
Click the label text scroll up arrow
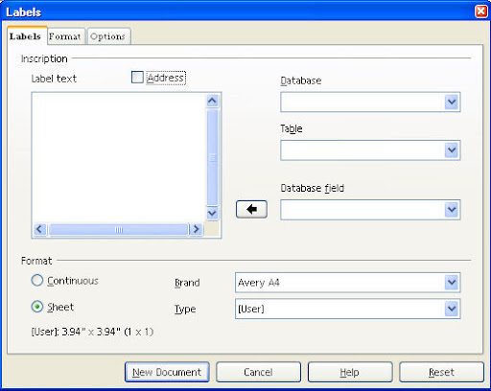tap(212, 101)
